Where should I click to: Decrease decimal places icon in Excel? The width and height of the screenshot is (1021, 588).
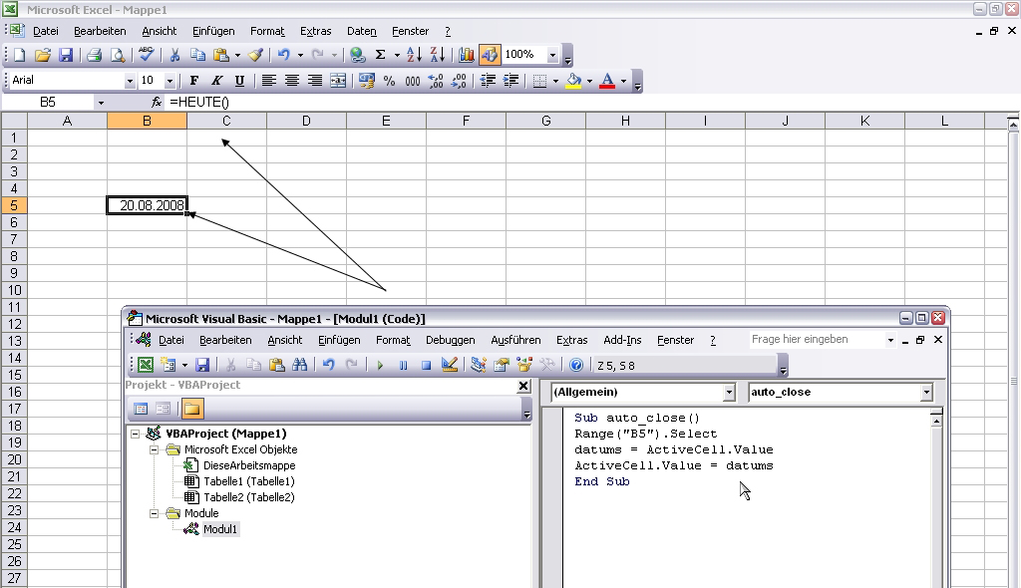(x=459, y=81)
